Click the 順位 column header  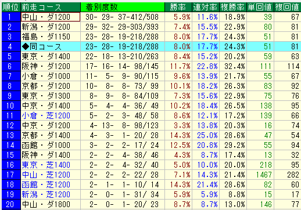point(11,7)
